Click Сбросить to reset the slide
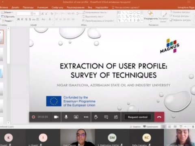 8,17
